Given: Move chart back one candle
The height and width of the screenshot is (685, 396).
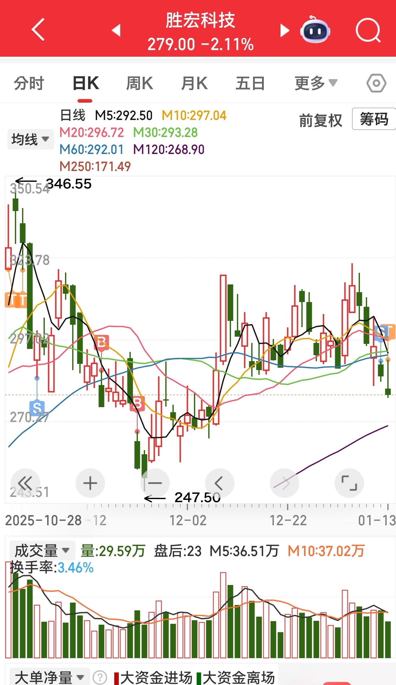Looking at the screenshot, I should (x=220, y=483).
